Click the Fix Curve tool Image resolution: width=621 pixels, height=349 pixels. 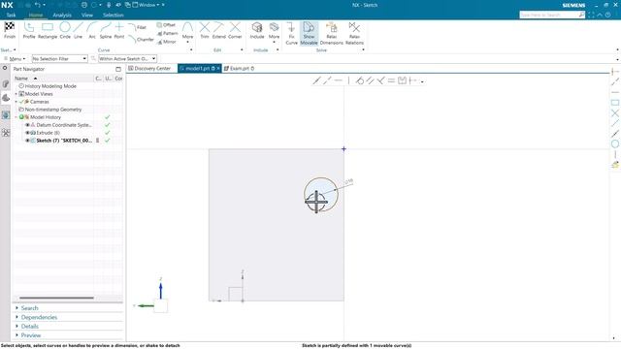click(291, 33)
